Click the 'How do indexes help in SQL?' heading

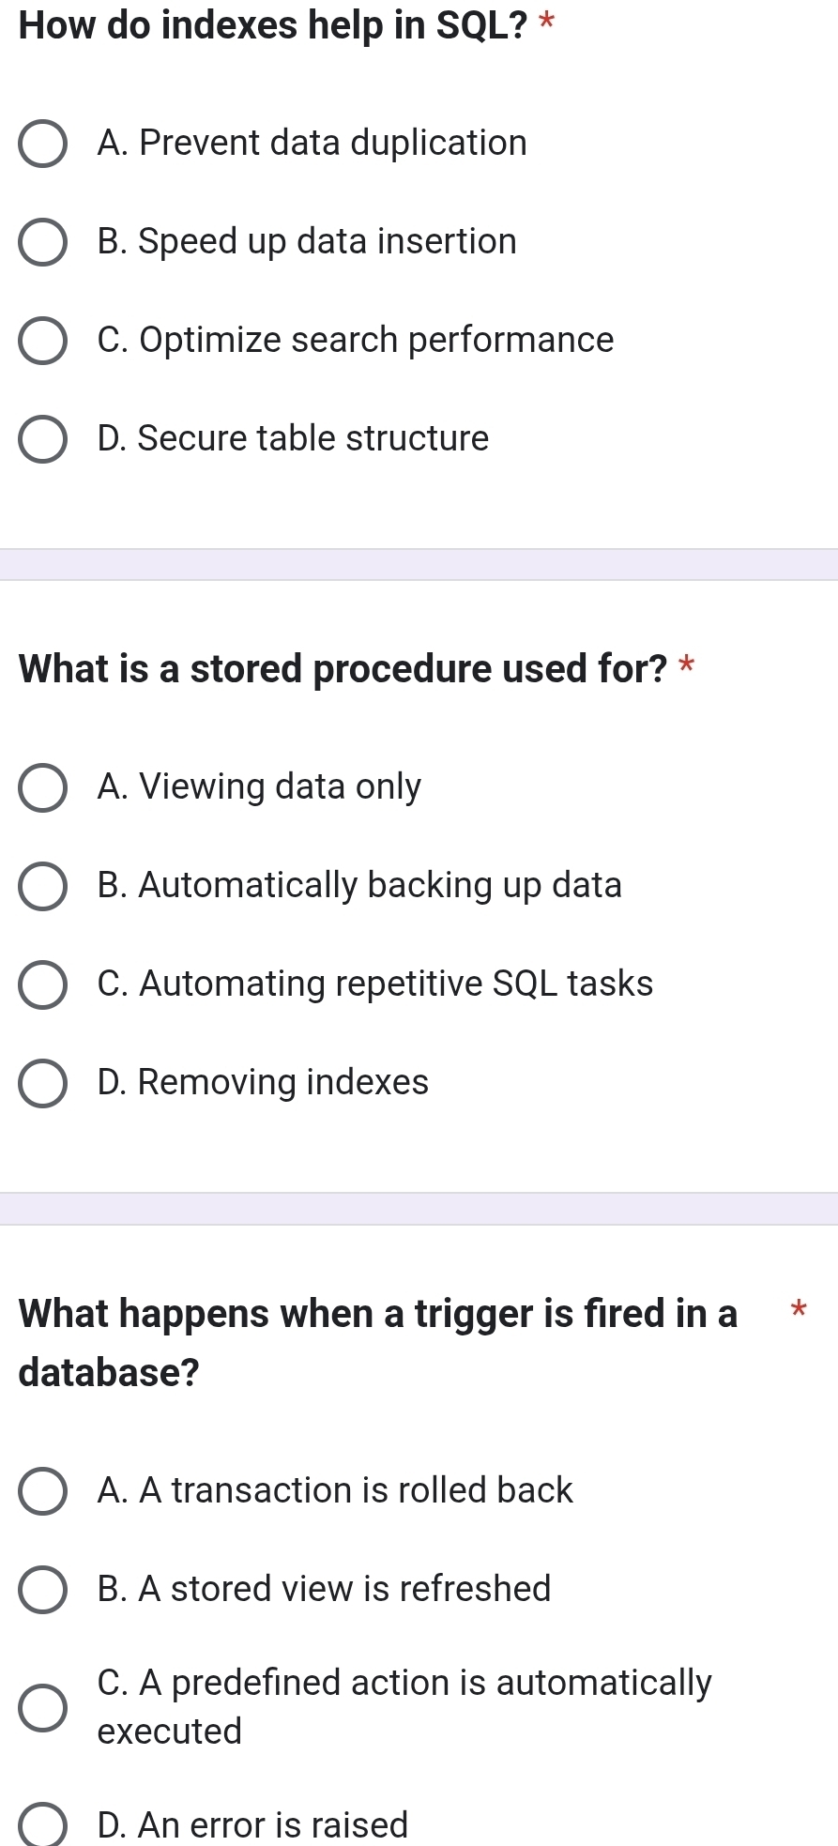(x=272, y=26)
